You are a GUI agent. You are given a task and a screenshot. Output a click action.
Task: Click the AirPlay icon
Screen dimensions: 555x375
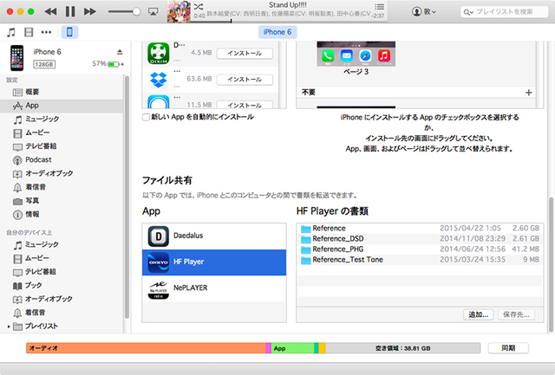click(x=153, y=12)
